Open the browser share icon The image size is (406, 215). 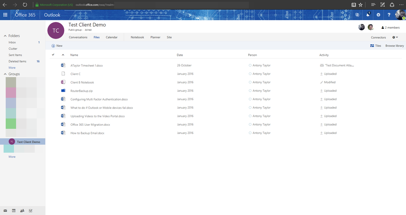392,4
